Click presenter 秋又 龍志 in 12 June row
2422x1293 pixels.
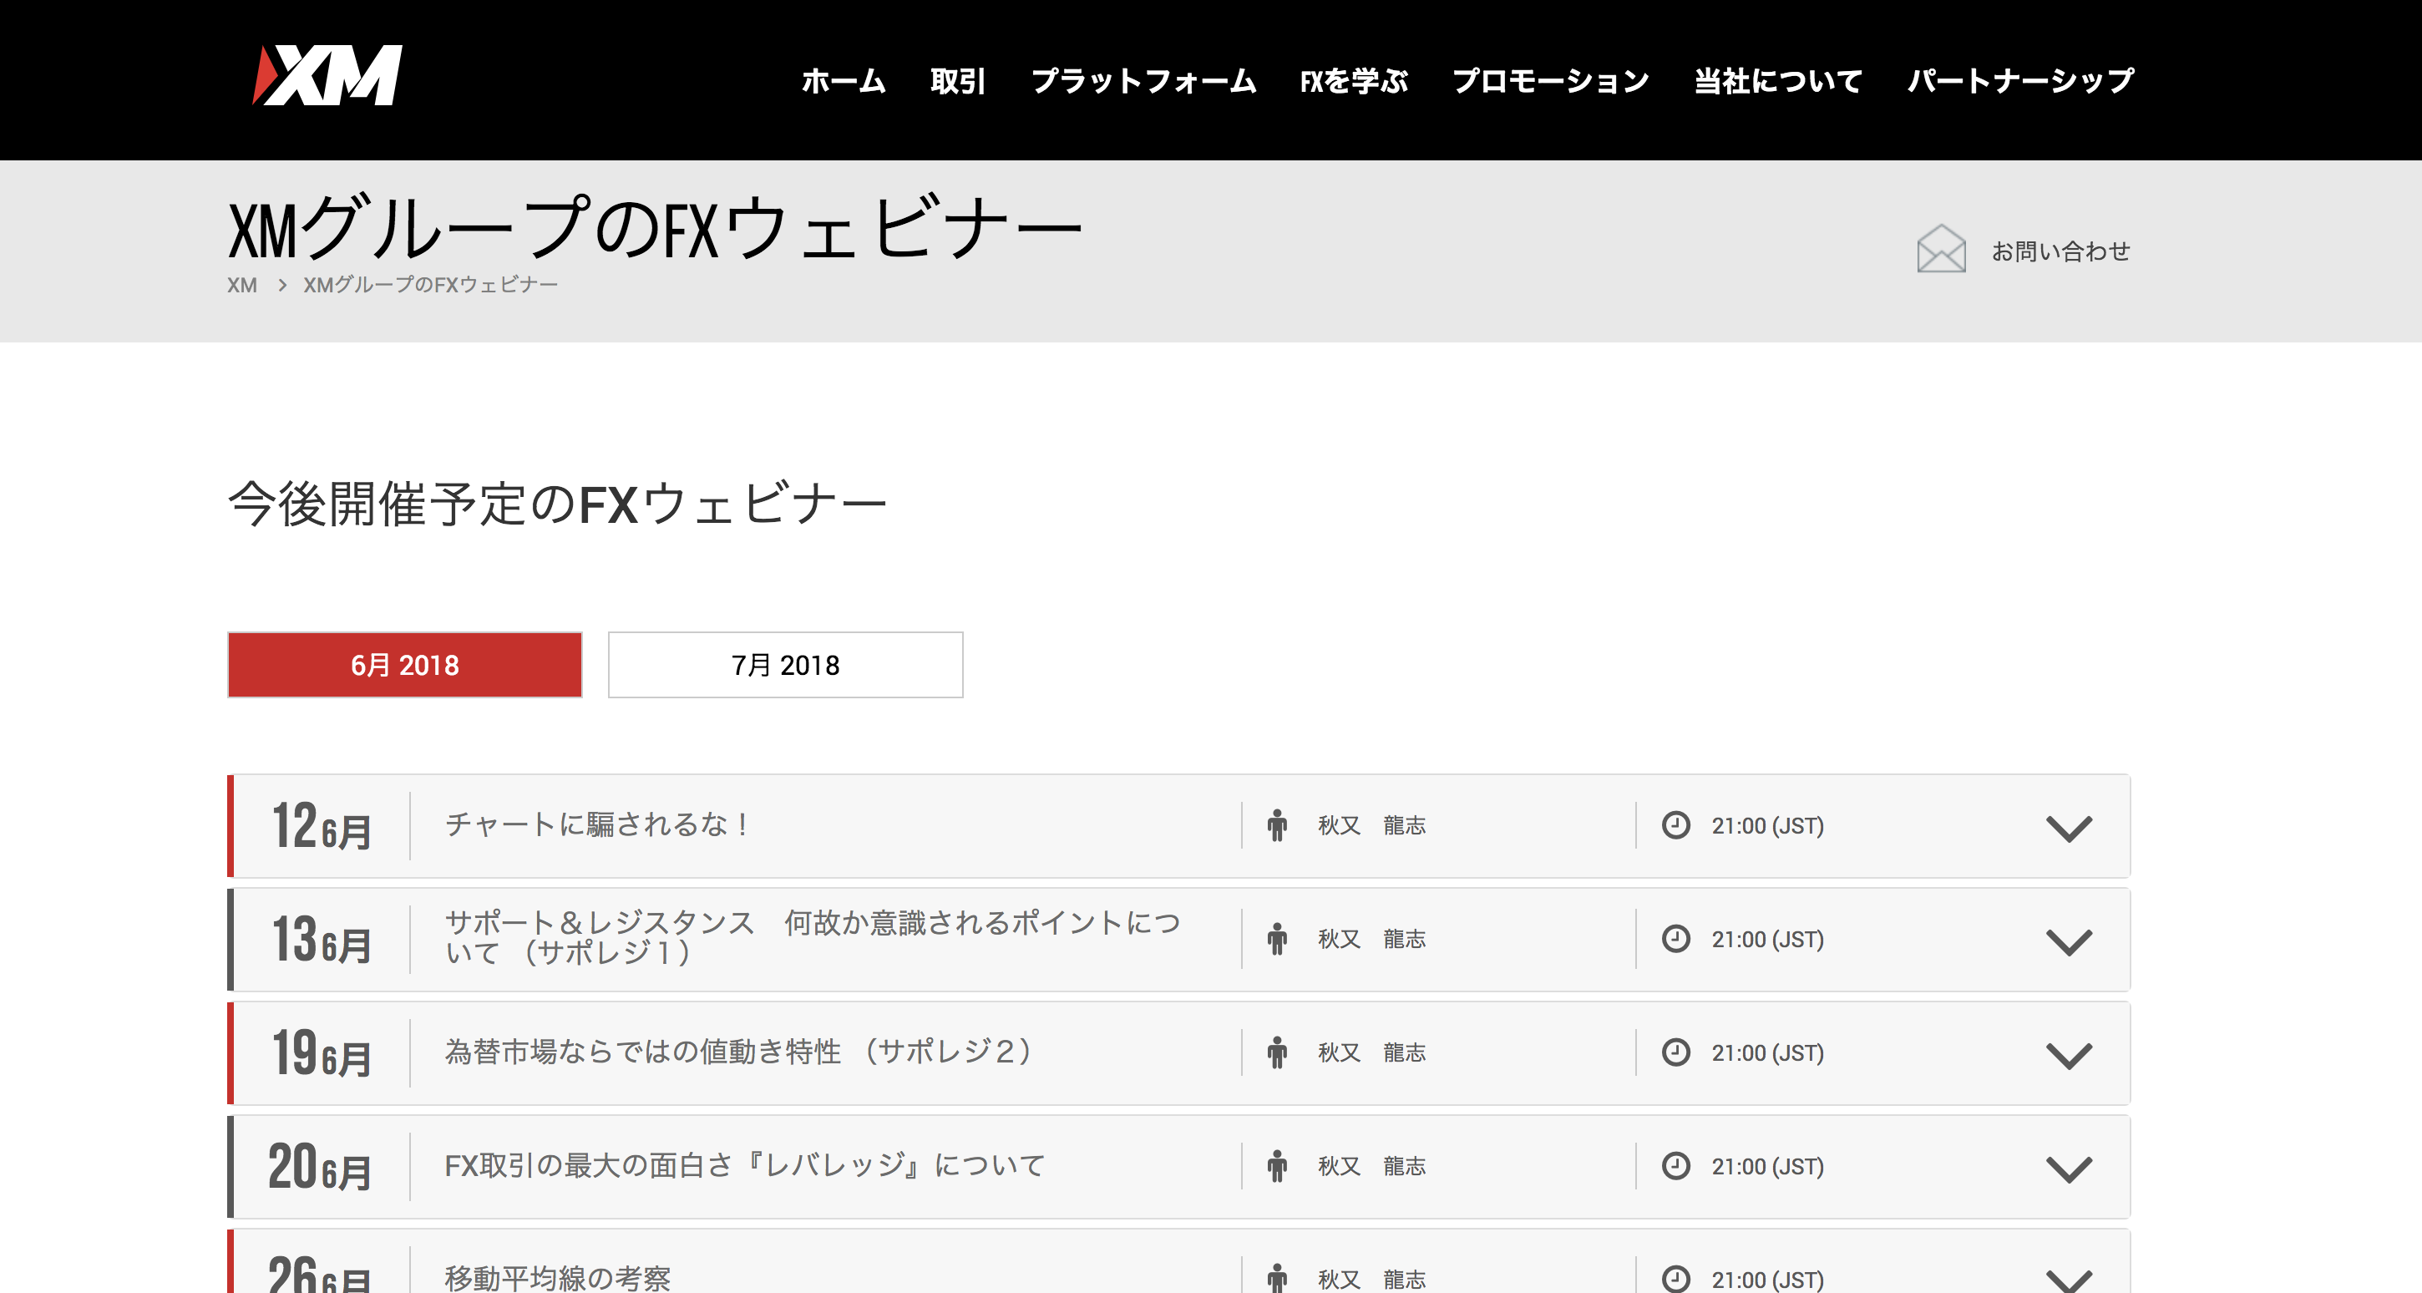coord(1372,825)
